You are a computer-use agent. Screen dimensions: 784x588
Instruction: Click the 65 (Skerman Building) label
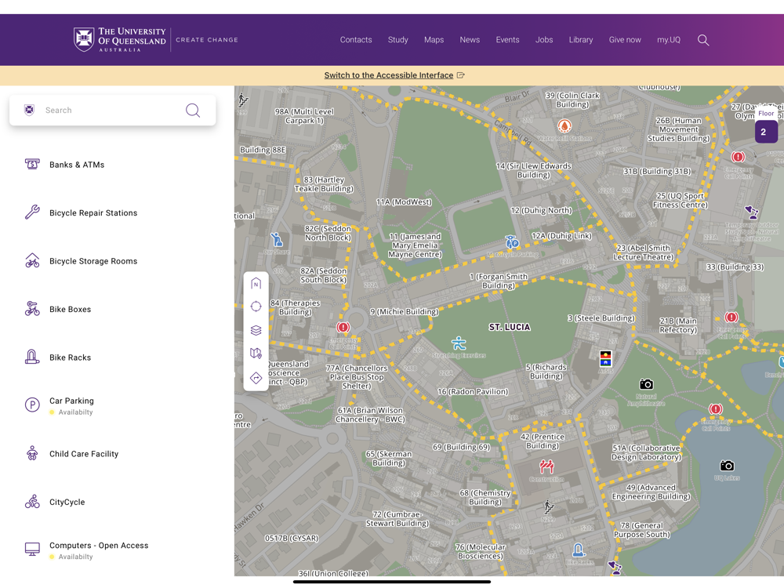pos(389,459)
